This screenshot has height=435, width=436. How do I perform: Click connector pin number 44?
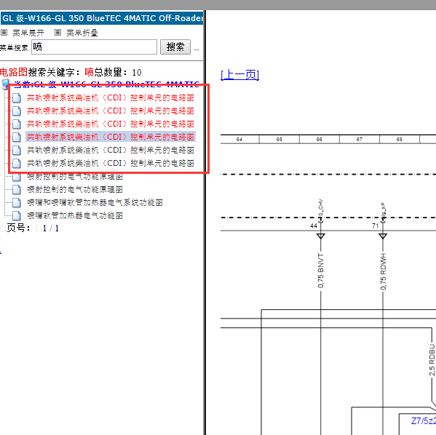314,226
